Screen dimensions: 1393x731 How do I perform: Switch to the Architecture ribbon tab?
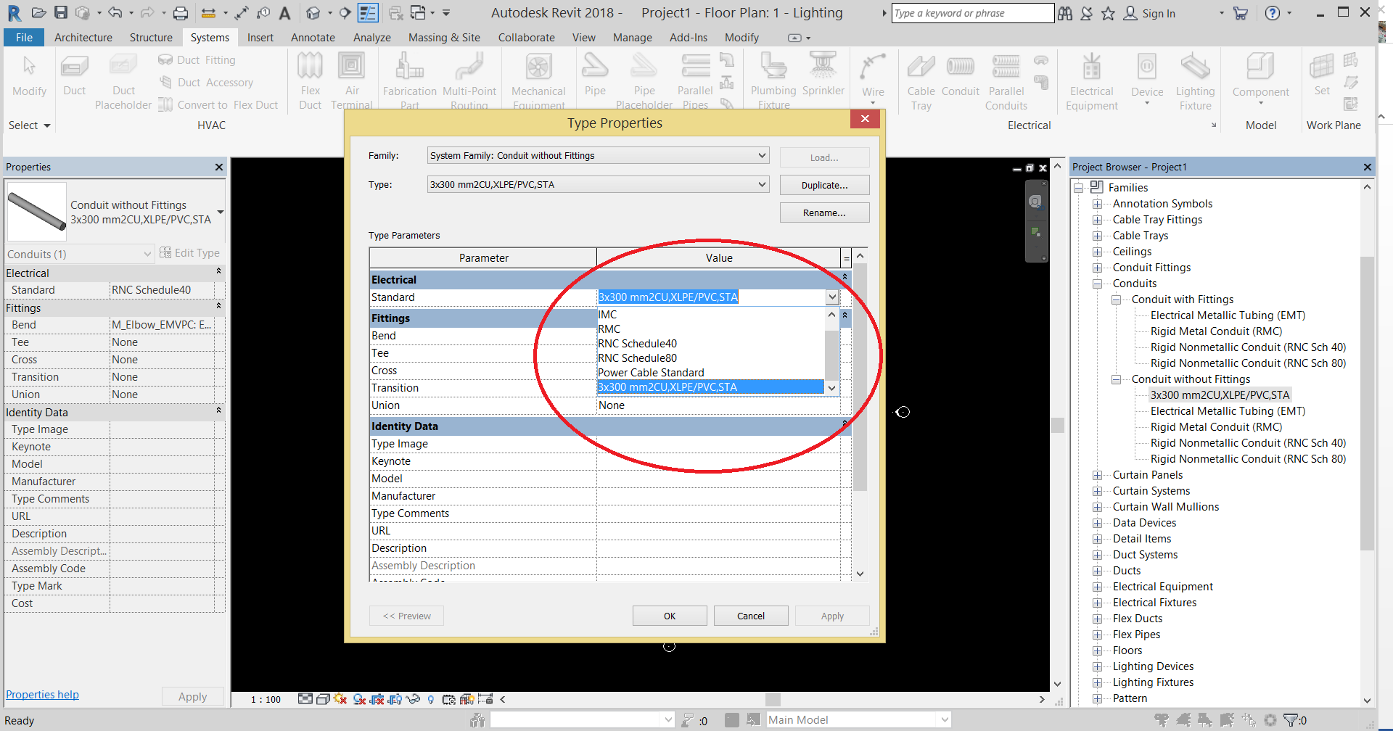tap(83, 38)
